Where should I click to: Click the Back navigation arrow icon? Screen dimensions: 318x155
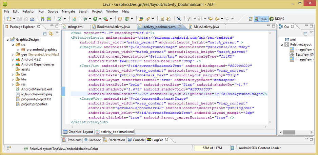[x=217, y=19]
